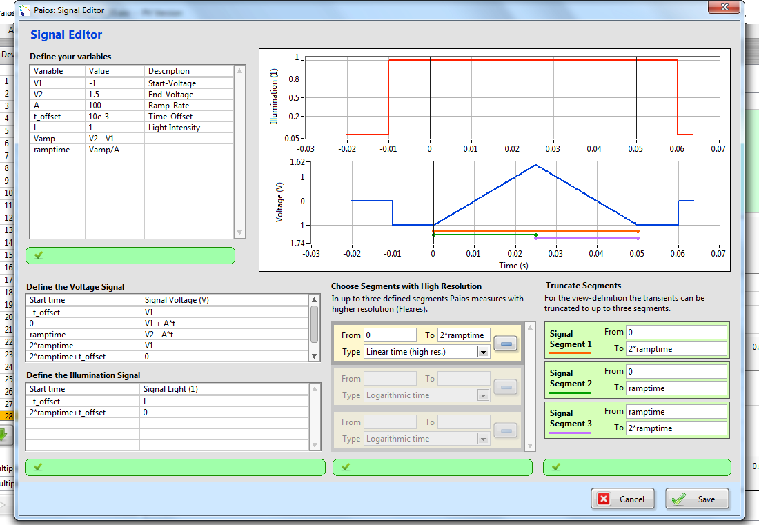Select the t_offset value 10e-3
Screen dimensions: 759x525
(x=115, y=117)
